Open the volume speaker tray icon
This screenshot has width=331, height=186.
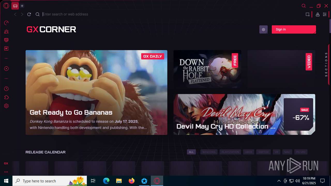click(298, 181)
